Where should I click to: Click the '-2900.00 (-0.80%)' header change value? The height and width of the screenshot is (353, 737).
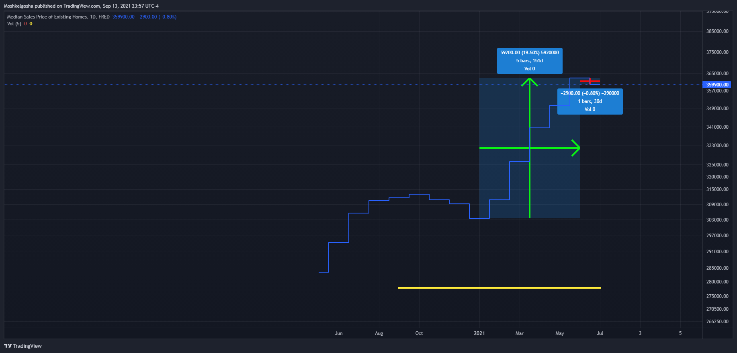pos(157,17)
